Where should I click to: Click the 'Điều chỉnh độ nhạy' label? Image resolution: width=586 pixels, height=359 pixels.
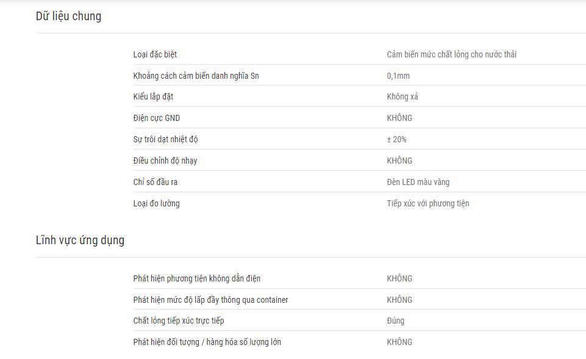click(165, 161)
